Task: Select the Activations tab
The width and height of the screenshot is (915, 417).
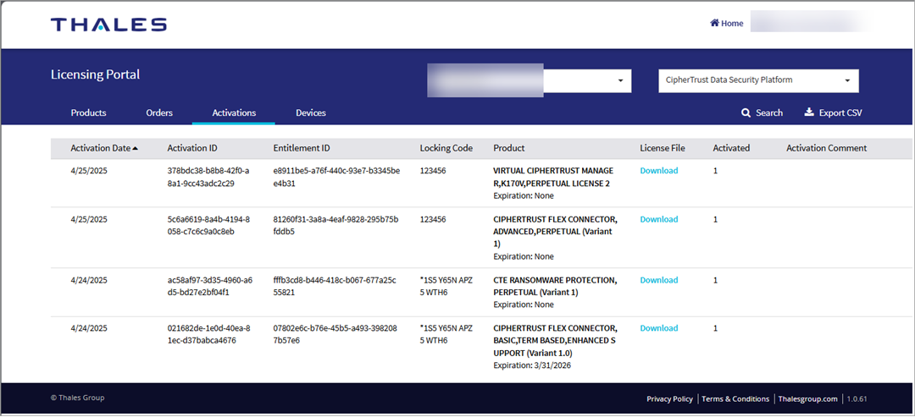Action: click(234, 112)
